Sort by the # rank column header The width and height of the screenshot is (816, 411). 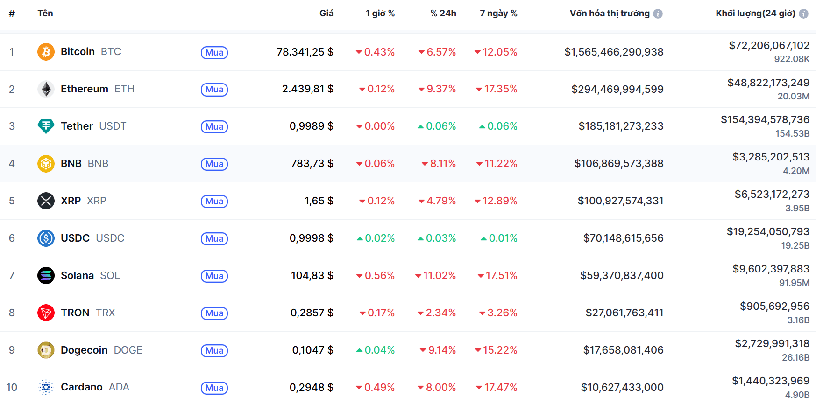click(x=12, y=14)
